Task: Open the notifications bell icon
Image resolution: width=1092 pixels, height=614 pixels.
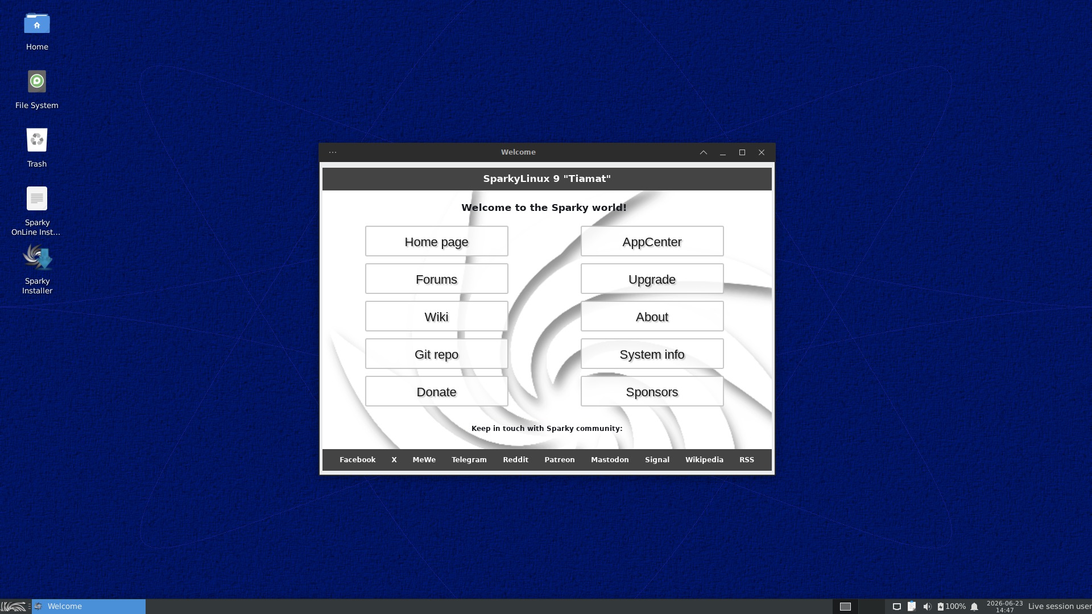Action: tap(974, 607)
